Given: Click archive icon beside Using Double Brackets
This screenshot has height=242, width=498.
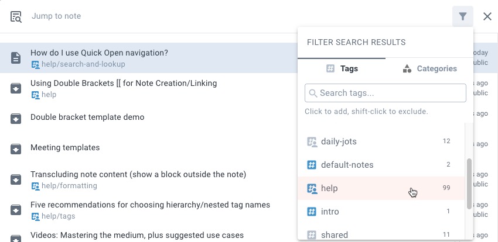Looking at the screenshot, I should click(x=16, y=88).
